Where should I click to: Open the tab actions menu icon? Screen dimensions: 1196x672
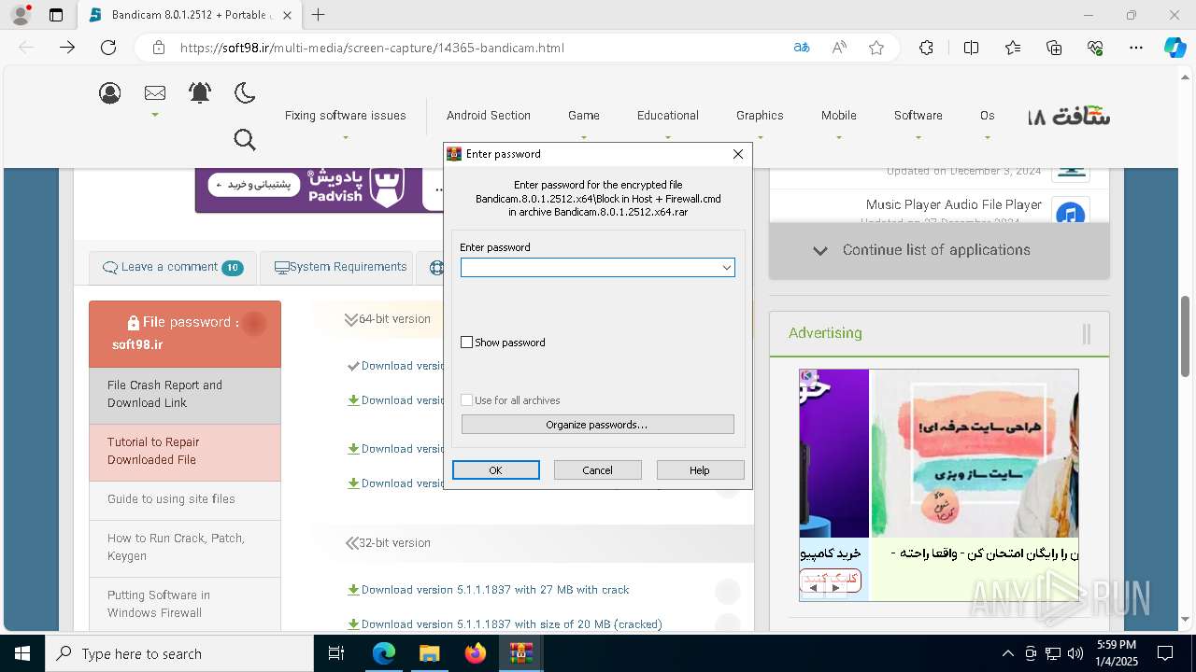tap(56, 15)
